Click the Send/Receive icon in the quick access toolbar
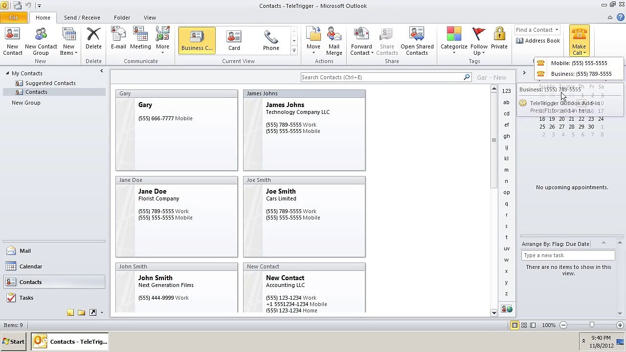 [x=18, y=6]
